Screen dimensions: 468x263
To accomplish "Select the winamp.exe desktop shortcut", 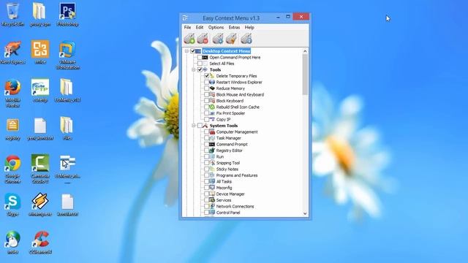I will click(x=40, y=205).
